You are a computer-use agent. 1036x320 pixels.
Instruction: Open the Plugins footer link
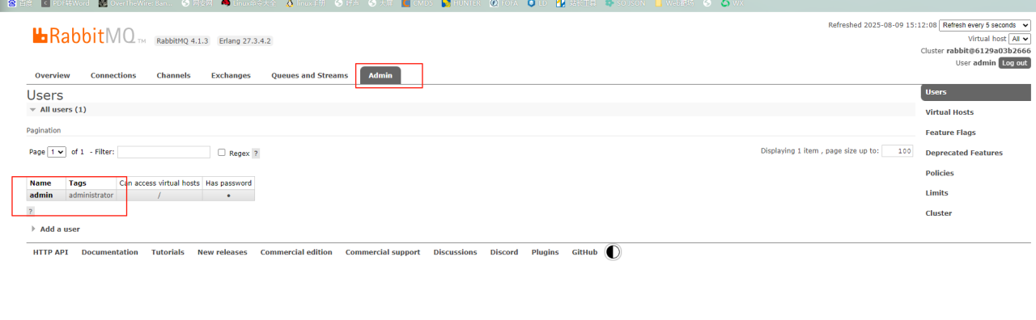pyautogui.click(x=546, y=252)
